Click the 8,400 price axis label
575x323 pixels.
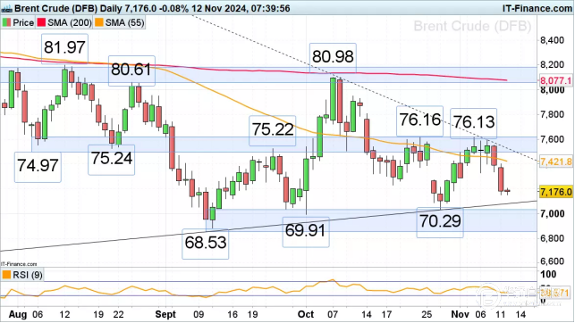coord(553,40)
